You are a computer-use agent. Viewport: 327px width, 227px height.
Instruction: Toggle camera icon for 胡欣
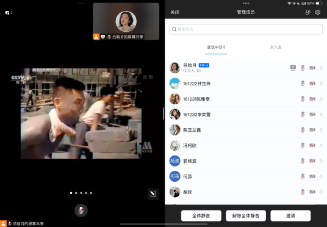coord(312,192)
